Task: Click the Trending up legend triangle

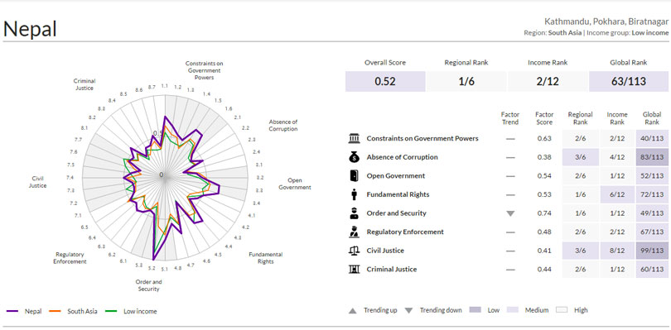Action: (x=353, y=311)
